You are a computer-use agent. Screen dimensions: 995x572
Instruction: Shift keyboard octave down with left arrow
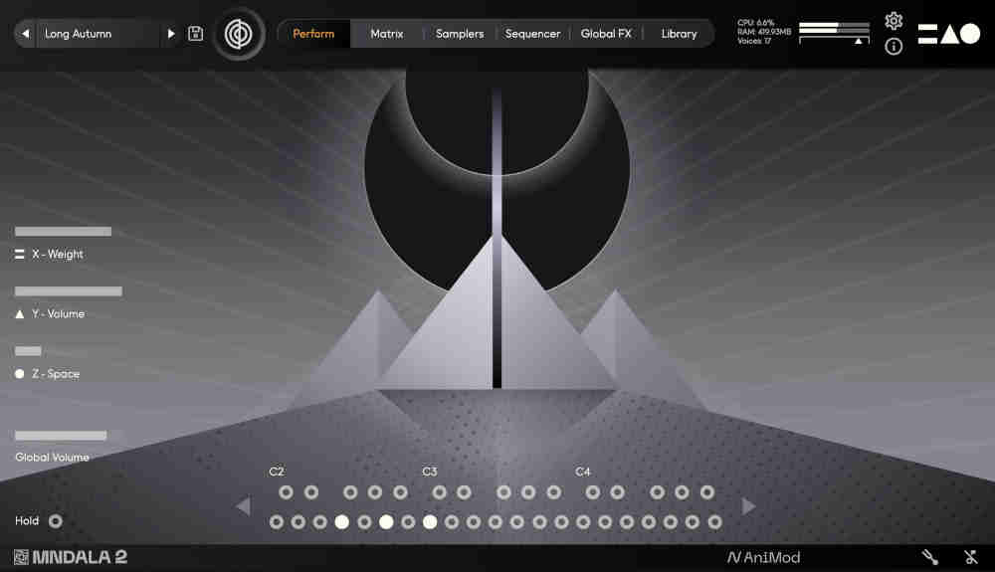pyautogui.click(x=243, y=507)
